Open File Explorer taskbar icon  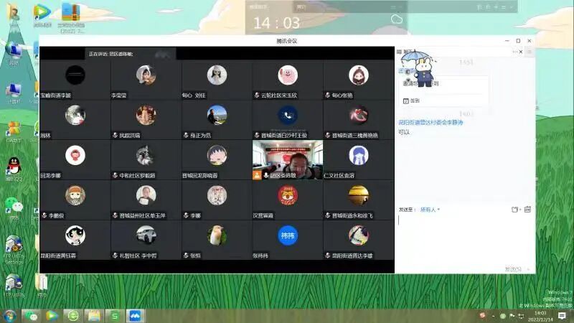94,316
